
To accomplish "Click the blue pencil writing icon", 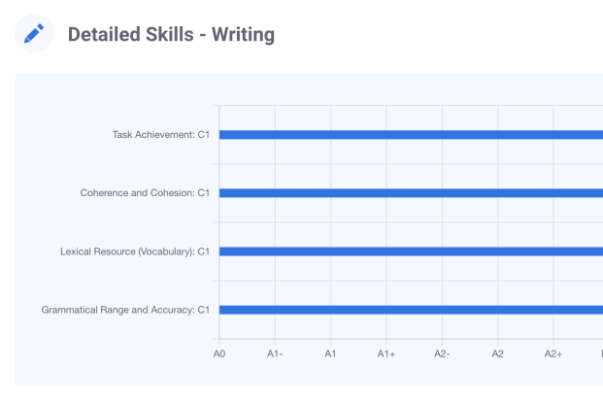I will pos(34,35).
